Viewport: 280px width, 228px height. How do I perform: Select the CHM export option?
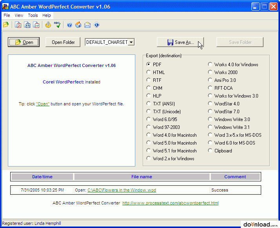(154, 88)
